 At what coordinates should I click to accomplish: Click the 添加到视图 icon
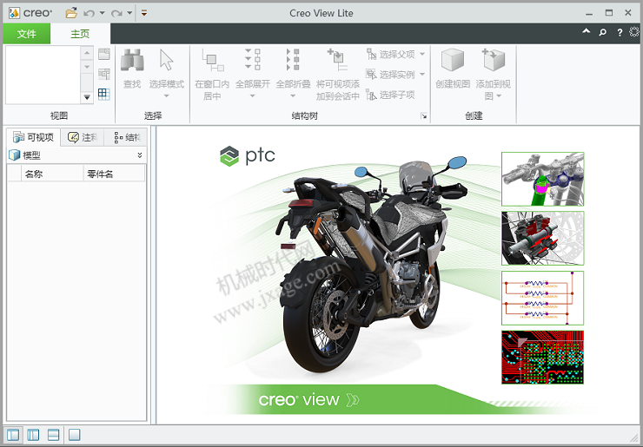494,60
